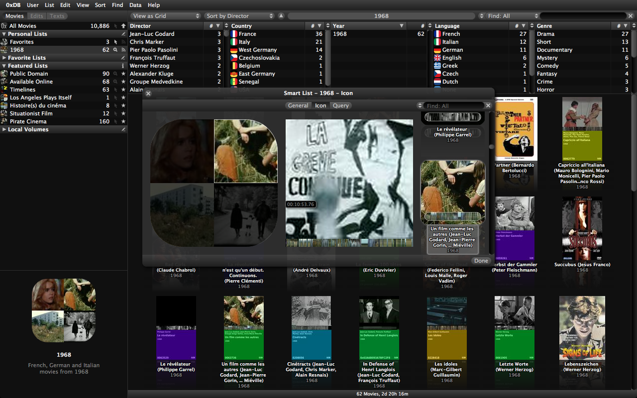Open the Sort by Director dropdown
Image resolution: width=637 pixels, height=398 pixels.
[239, 16]
